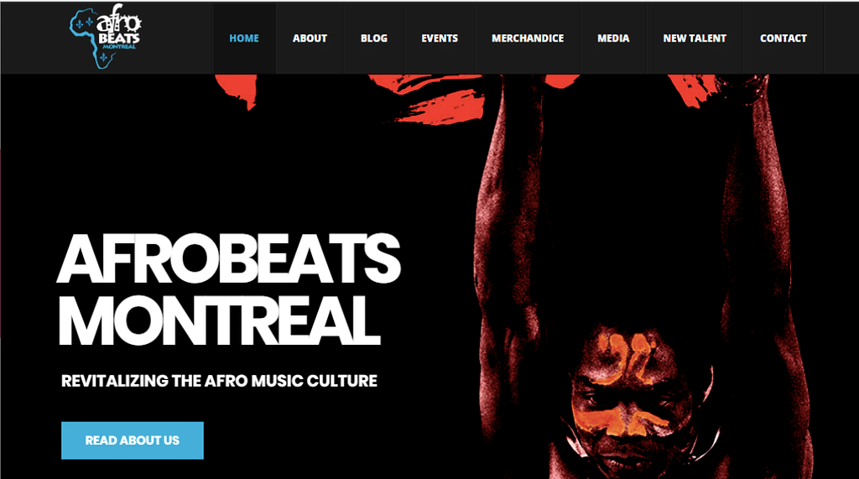The width and height of the screenshot is (859, 479).
Task: Click the red paint splash below New Talent
Action: click(x=692, y=89)
